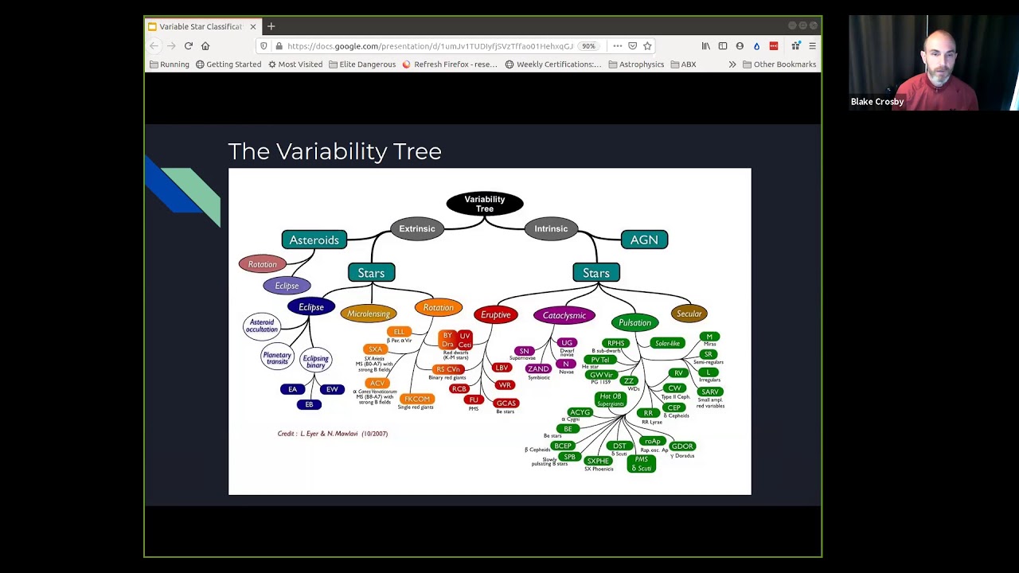This screenshot has height=573, width=1019.
Task: Click the yellow Microlensing node
Action: [369, 314]
